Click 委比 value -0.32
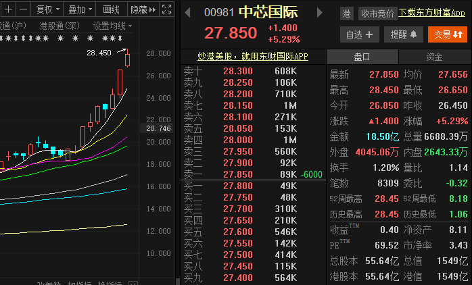This screenshot has width=472, height=285. [457, 183]
